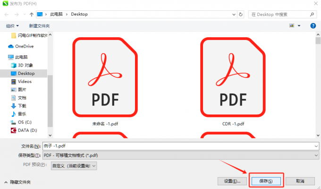
Task: Click the 取消 cancel button
Action: coord(300,181)
